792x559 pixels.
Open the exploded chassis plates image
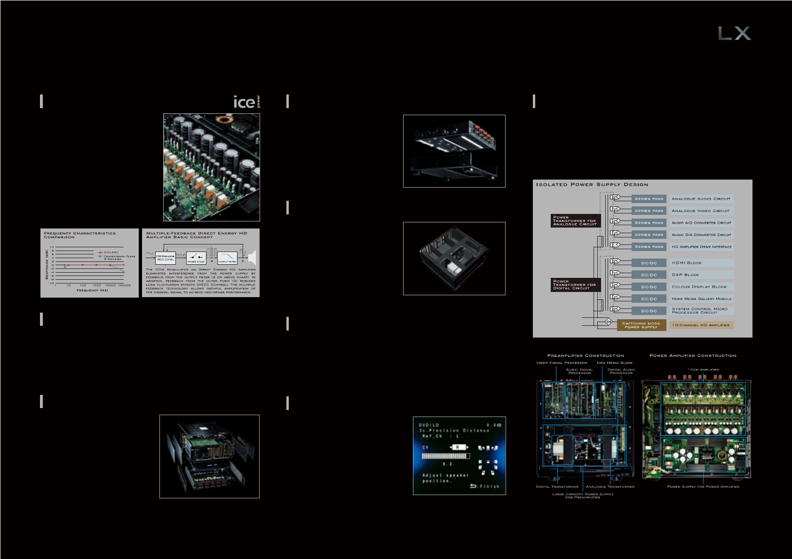point(454,151)
